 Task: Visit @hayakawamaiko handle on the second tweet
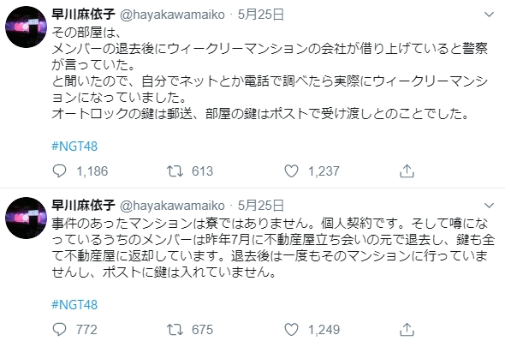(x=172, y=206)
